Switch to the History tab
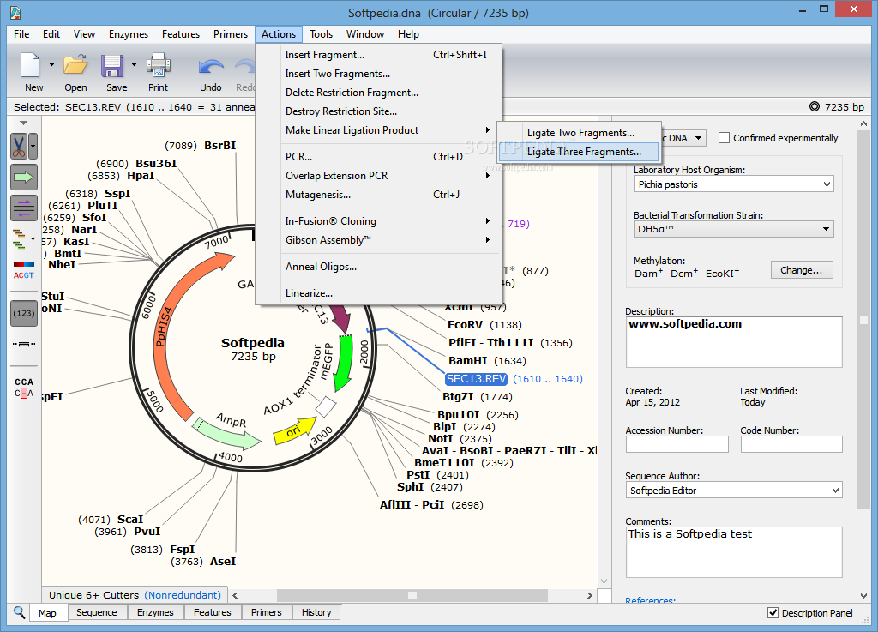878x632 pixels. [316, 612]
